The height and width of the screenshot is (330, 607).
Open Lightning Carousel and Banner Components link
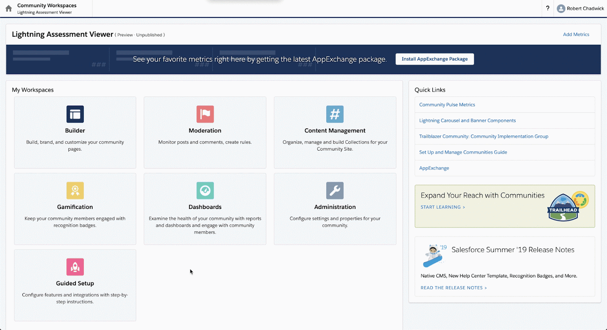(467, 121)
